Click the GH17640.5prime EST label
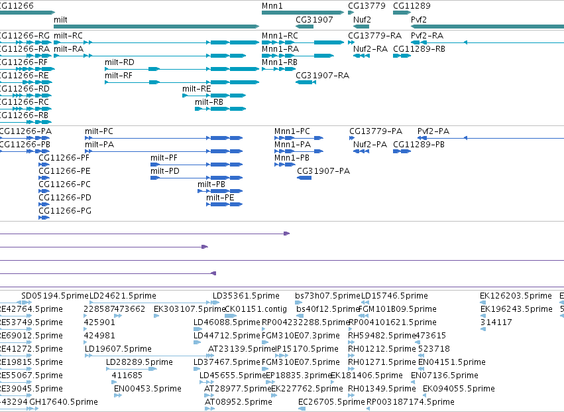564x412 pixels. click(64, 402)
